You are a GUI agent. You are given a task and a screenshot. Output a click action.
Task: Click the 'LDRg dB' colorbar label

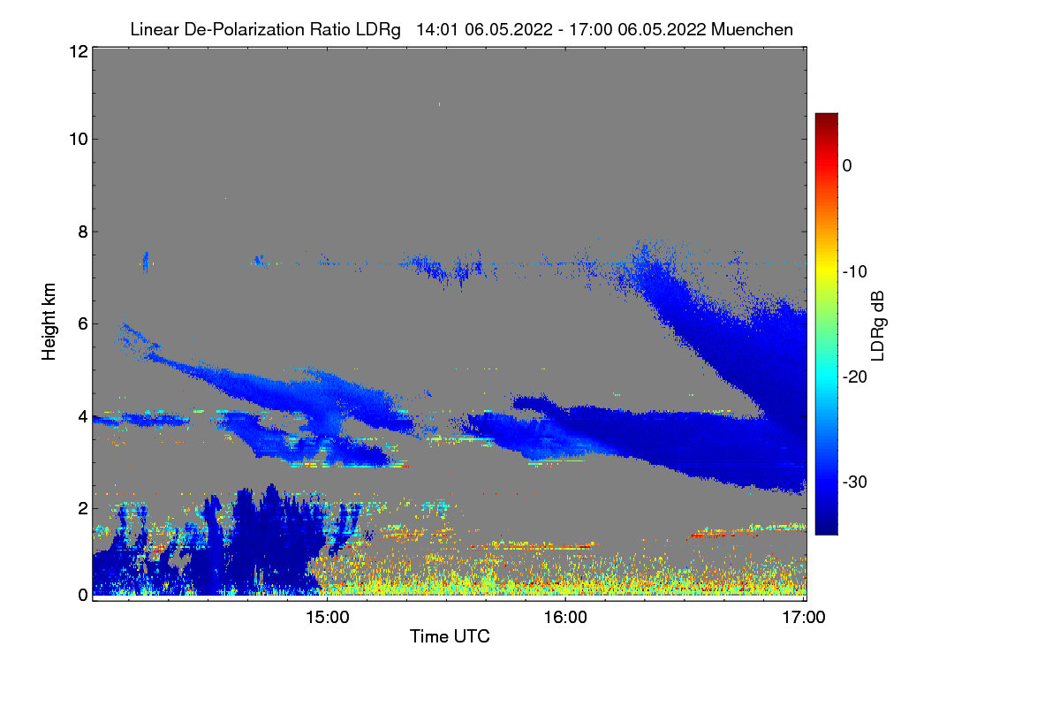[x=878, y=324]
